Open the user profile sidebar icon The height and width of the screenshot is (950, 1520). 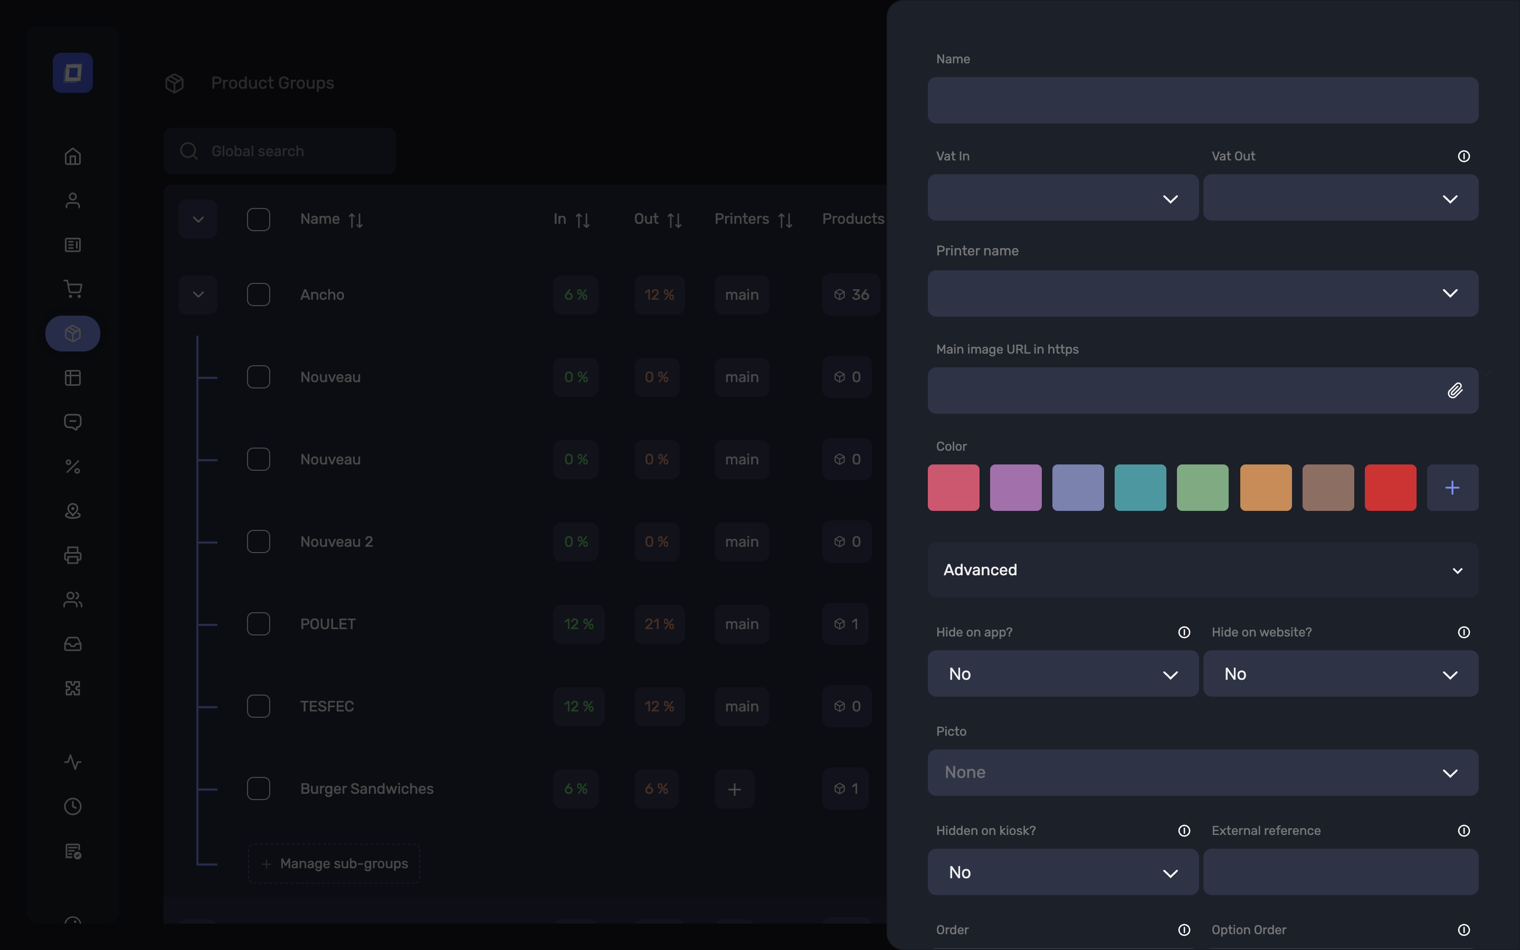[x=73, y=201]
